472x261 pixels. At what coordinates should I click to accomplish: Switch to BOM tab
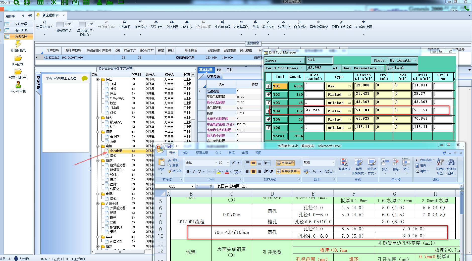[219, 70]
